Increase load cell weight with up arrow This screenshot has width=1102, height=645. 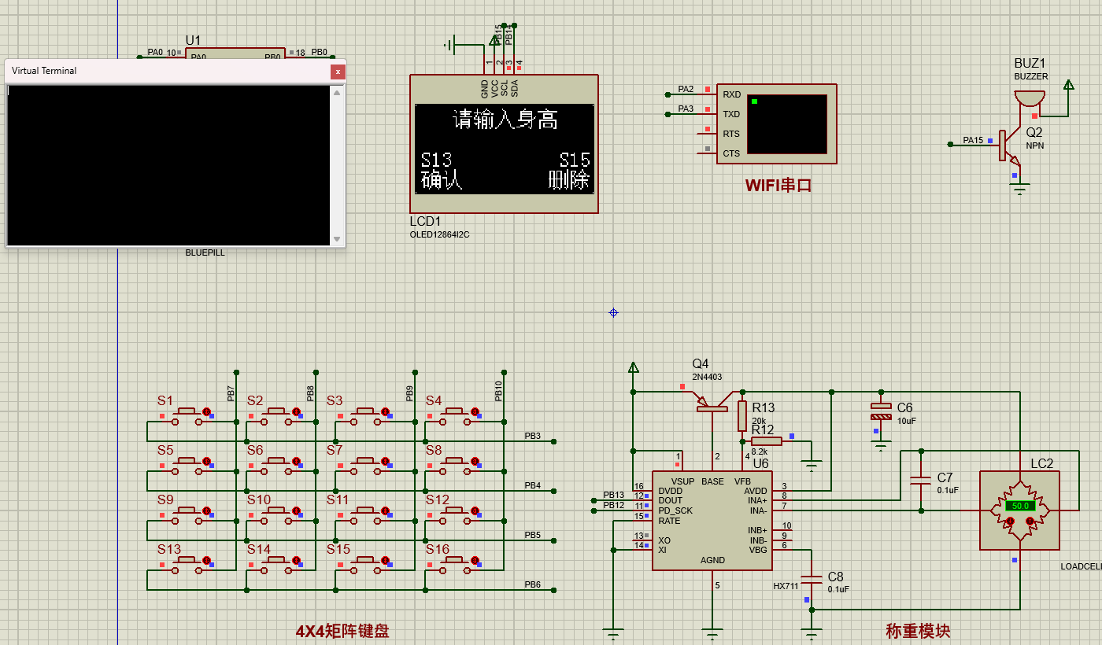point(1030,521)
